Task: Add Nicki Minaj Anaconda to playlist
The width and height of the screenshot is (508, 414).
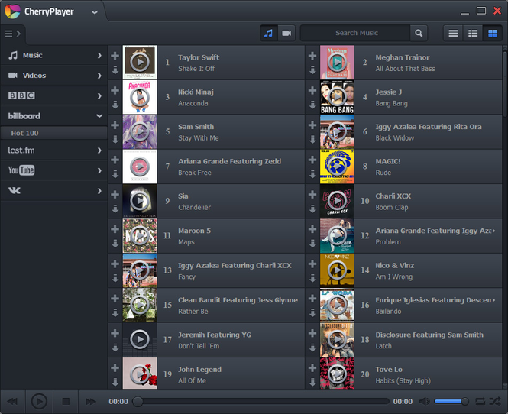Action: coord(115,90)
